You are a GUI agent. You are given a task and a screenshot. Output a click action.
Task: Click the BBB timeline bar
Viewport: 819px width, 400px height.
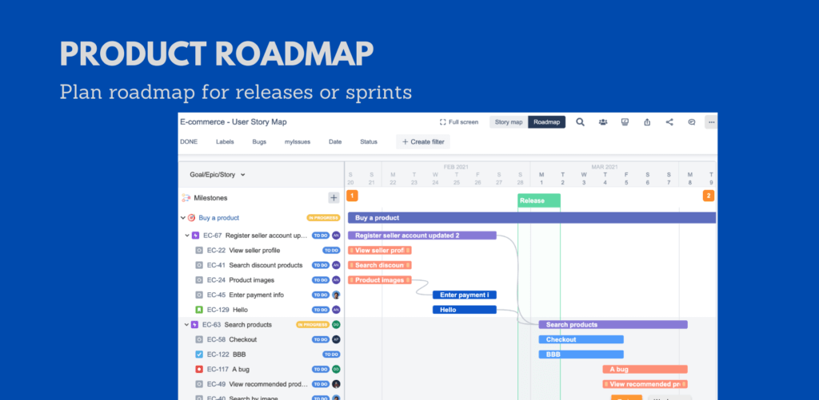point(581,354)
